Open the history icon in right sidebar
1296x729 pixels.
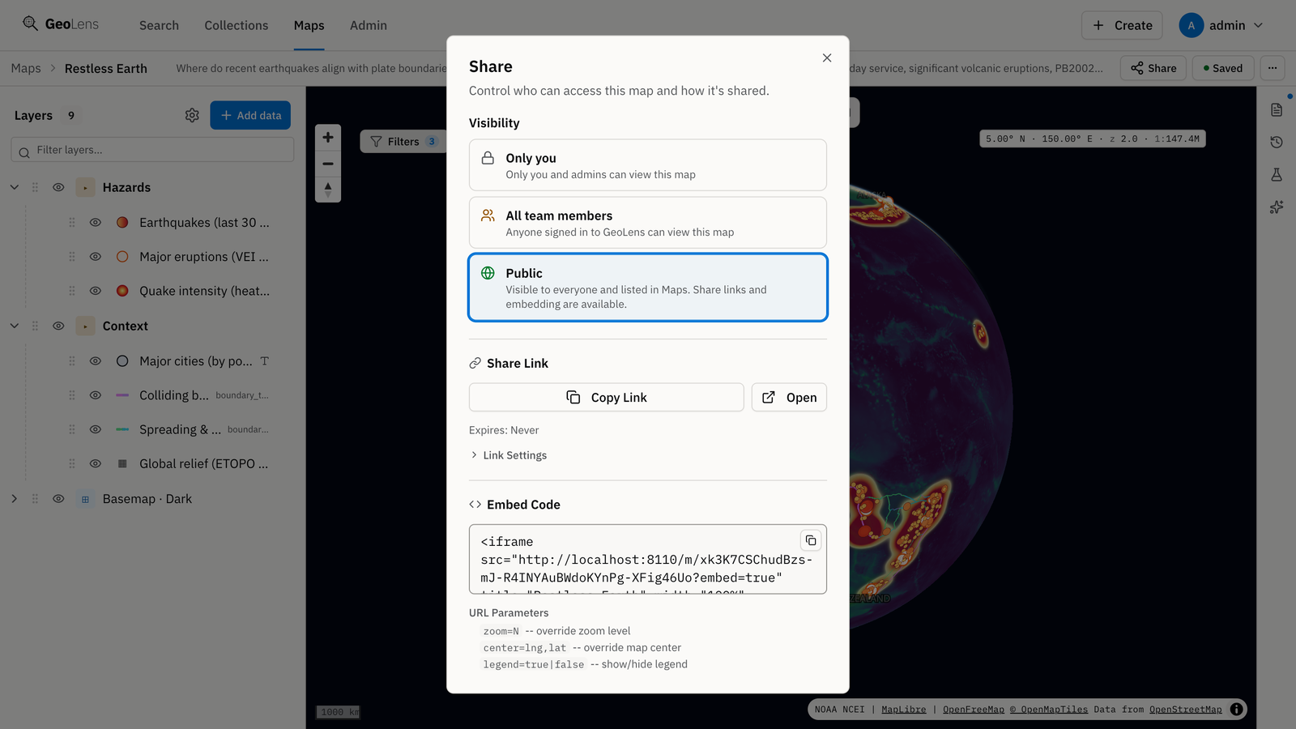click(1277, 142)
